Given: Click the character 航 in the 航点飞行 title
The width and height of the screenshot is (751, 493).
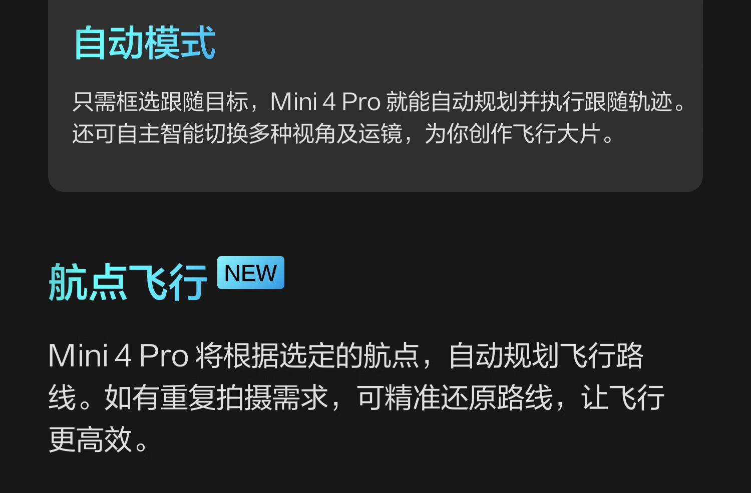Looking at the screenshot, I should point(68,282).
